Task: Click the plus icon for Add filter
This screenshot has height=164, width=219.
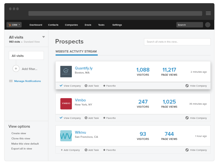Action: [x=16, y=69]
